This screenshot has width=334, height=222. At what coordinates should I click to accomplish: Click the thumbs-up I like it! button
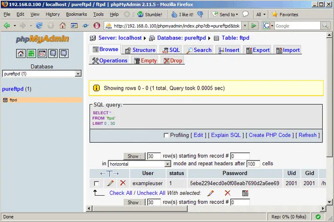pyautogui.click(x=182, y=15)
